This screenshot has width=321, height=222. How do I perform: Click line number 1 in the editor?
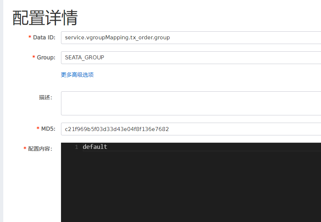(76, 147)
